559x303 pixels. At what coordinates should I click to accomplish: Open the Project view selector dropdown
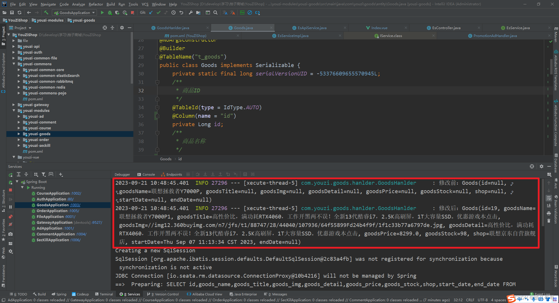pyautogui.click(x=20, y=28)
